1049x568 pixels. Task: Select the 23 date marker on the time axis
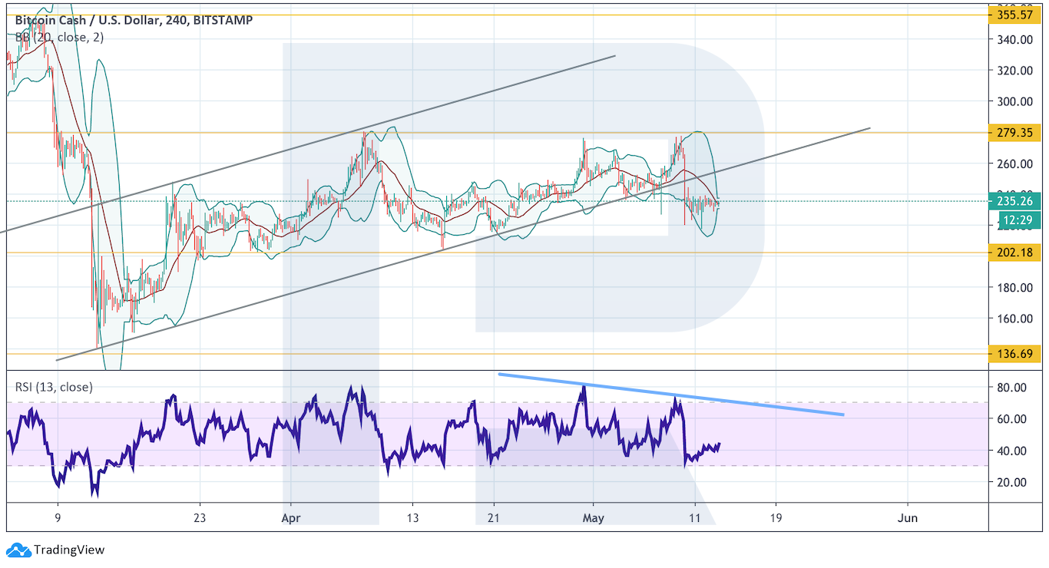tap(200, 517)
